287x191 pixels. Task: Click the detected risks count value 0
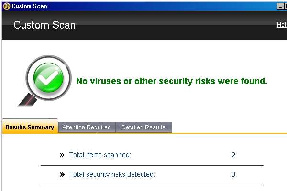233,174
